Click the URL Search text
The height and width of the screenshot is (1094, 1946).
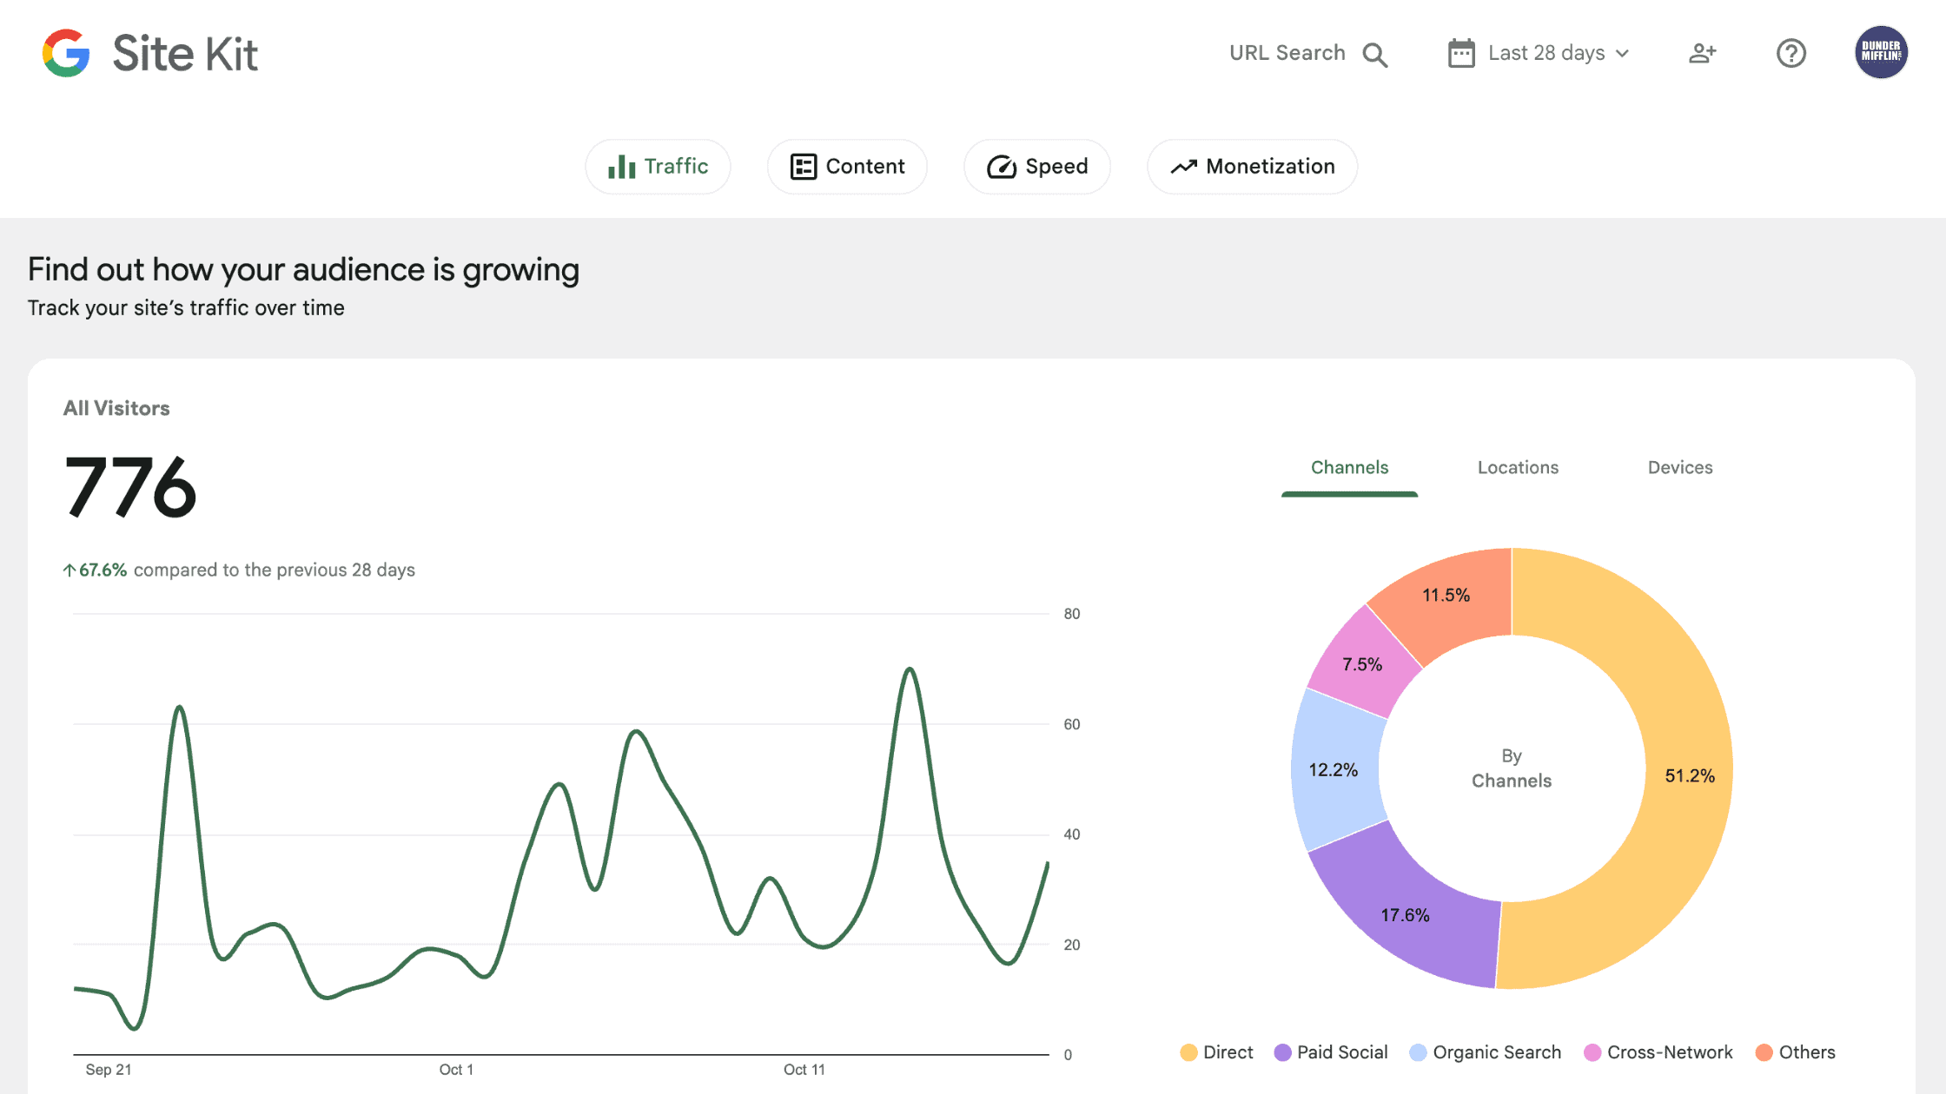pos(1287,53)
